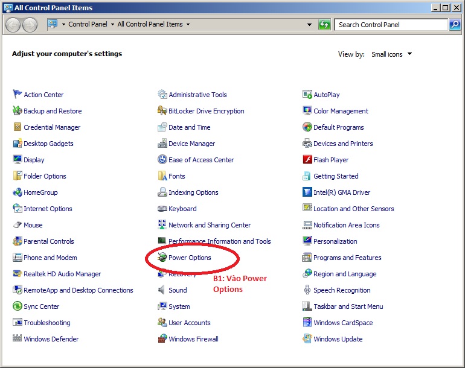Open Location and Other Sensors link
This screenshot has width=465, height=368.
(354, 209)
